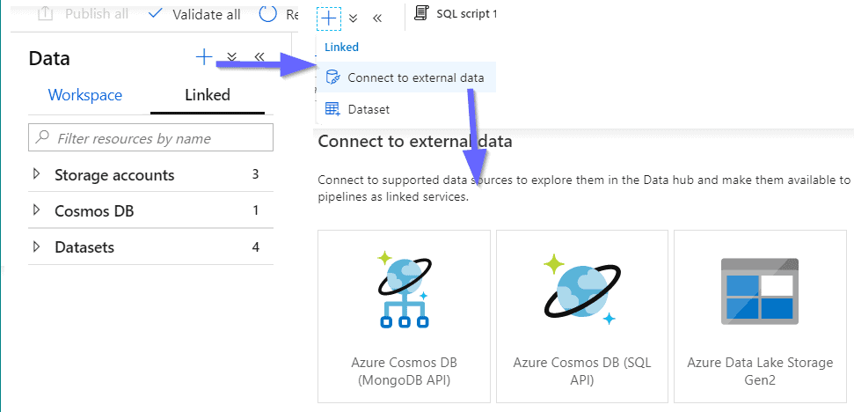Click the Validate all checkmark
Screen dimensions: 854x412
pyautogui.click(x=155, y=13)
